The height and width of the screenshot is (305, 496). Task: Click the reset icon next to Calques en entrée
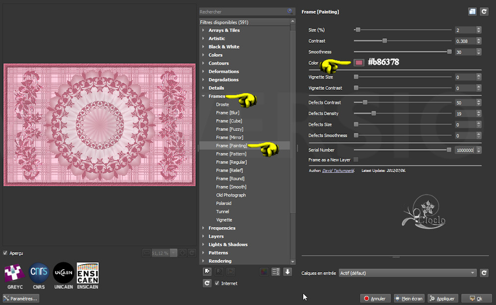pyautogui.click(x=484, y=273)
